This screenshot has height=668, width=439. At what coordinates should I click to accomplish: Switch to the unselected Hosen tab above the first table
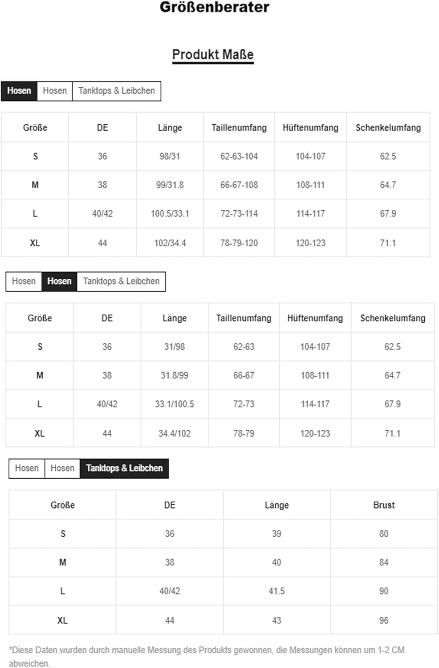55,91
